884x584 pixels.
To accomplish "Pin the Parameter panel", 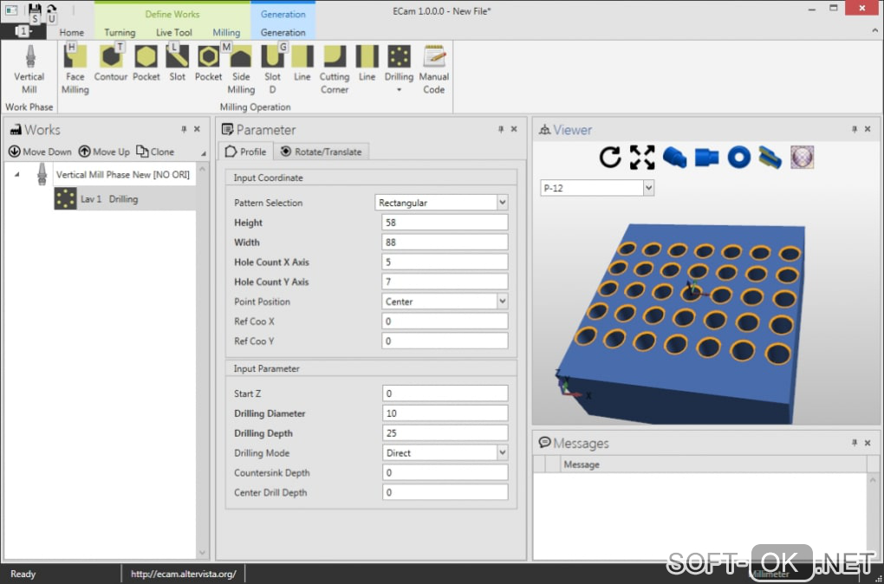I will (501, 129).
